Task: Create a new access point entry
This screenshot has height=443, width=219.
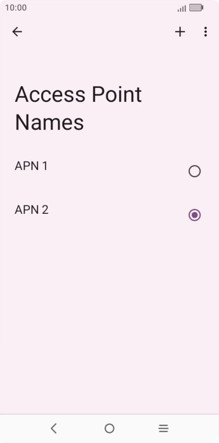Action: [180, 32]
